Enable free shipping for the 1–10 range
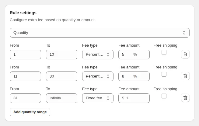The height and width of the screenshot is (126, 199). (x=164, y=52)
